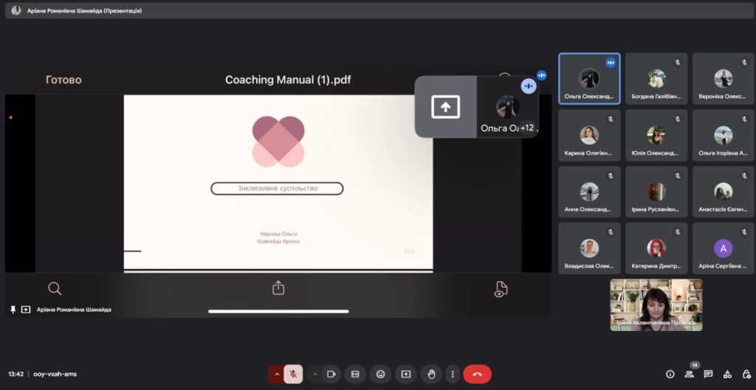Open the activities panel

click(727, 374)
